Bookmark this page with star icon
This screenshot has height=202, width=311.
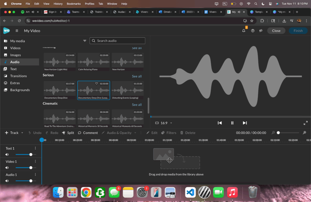click(x=252, y=21)
